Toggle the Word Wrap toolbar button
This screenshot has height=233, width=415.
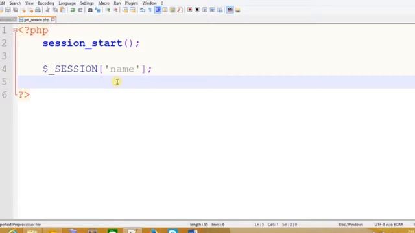pos(143,10)
